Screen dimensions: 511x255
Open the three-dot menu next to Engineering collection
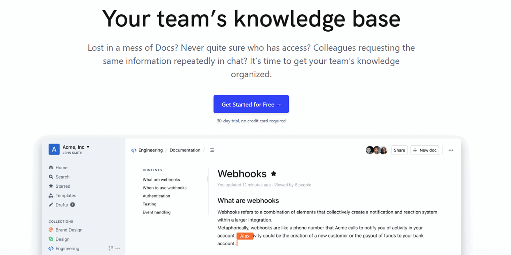118,248
